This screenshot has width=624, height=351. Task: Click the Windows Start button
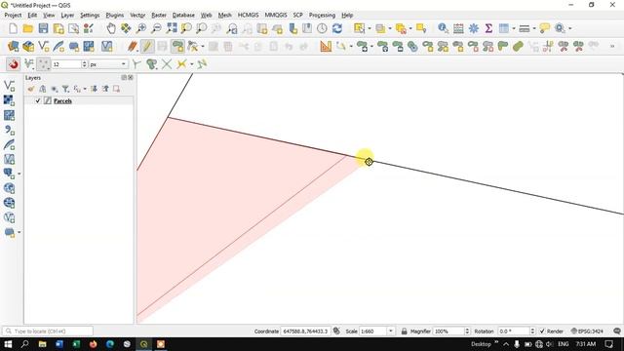8,344
